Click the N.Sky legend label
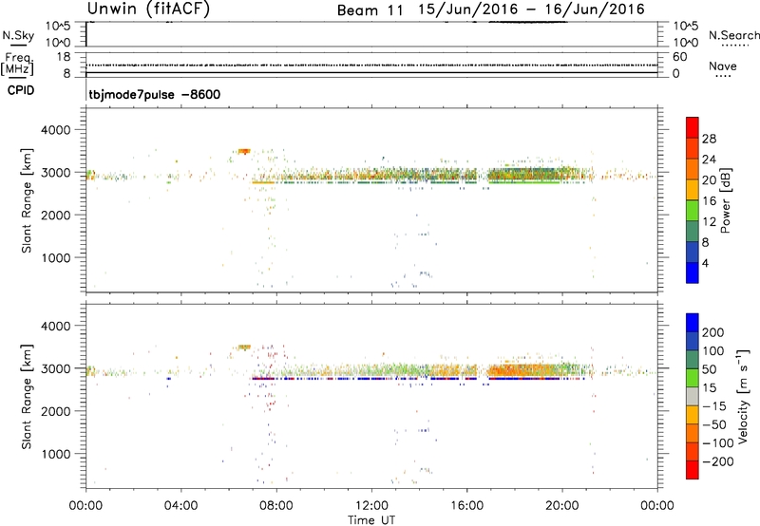 pos(18,35)
